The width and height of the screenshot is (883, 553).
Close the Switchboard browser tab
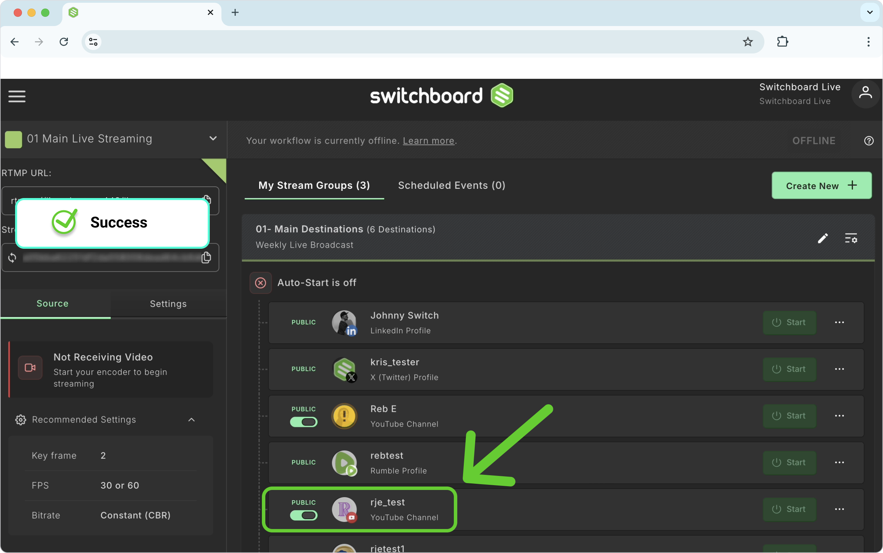(x=210, y=12)
